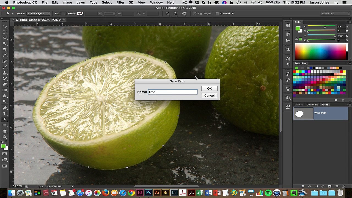Switch to the Layers tab
Screen dimensions: 352x198
[x=299, y=105]
